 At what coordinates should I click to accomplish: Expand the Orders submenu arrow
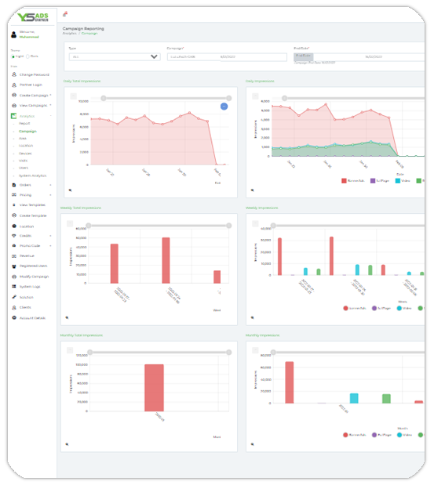pyautogui.click(x=50, y=185)
